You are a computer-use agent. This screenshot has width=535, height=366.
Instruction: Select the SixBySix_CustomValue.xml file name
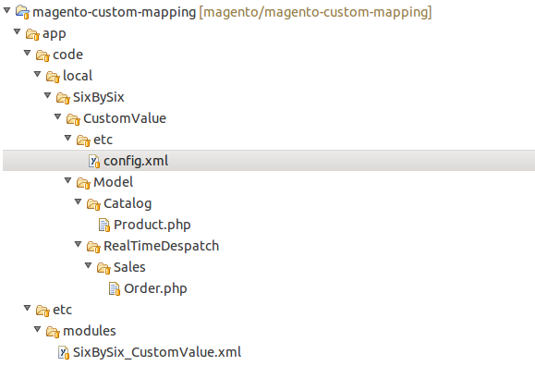[x=157, y=353]
